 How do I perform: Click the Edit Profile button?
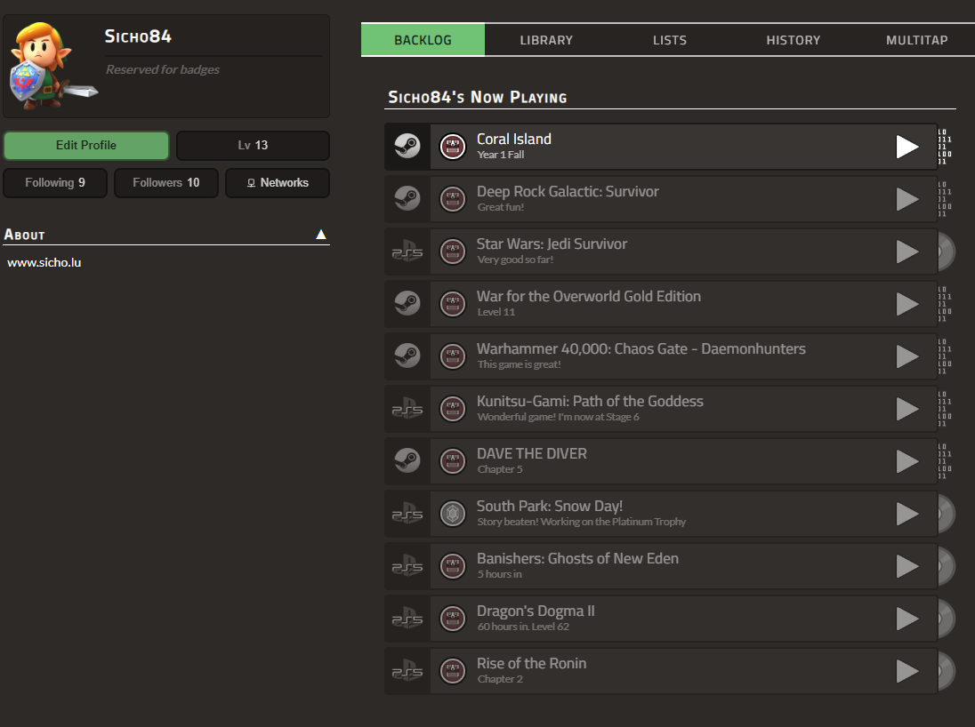coord(86,146)
